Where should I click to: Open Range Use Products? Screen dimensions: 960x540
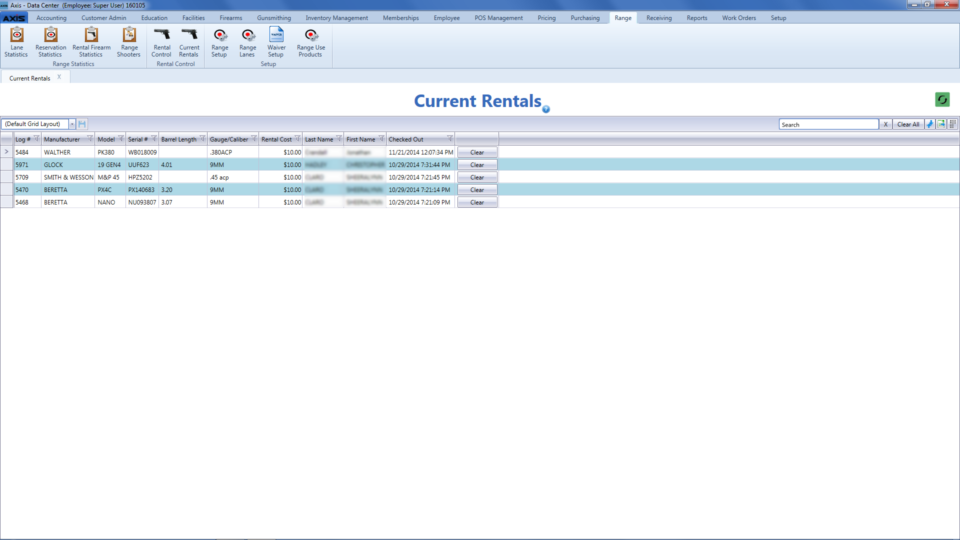(310, 42)
